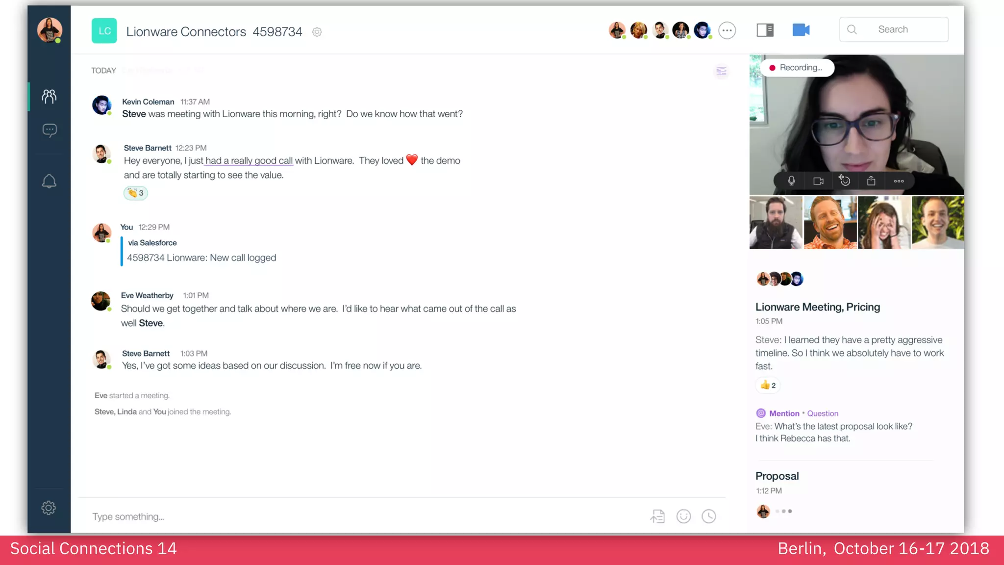This screenshot has height=565, width=1004.
Task: Click the clock icon in message bar
Action: [709, 516]
